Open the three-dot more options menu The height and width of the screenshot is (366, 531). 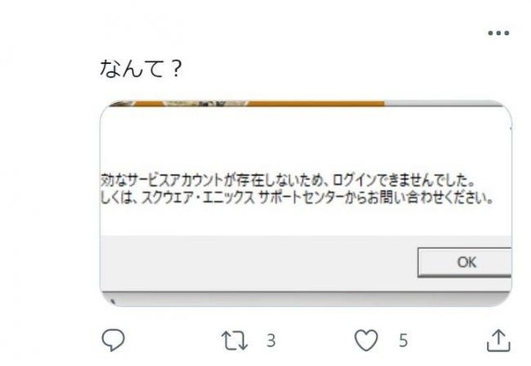(x=499, y=33)
